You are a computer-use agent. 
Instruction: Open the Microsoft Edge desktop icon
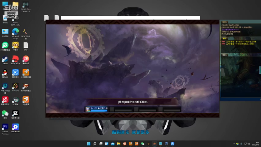tap(15, 34)
